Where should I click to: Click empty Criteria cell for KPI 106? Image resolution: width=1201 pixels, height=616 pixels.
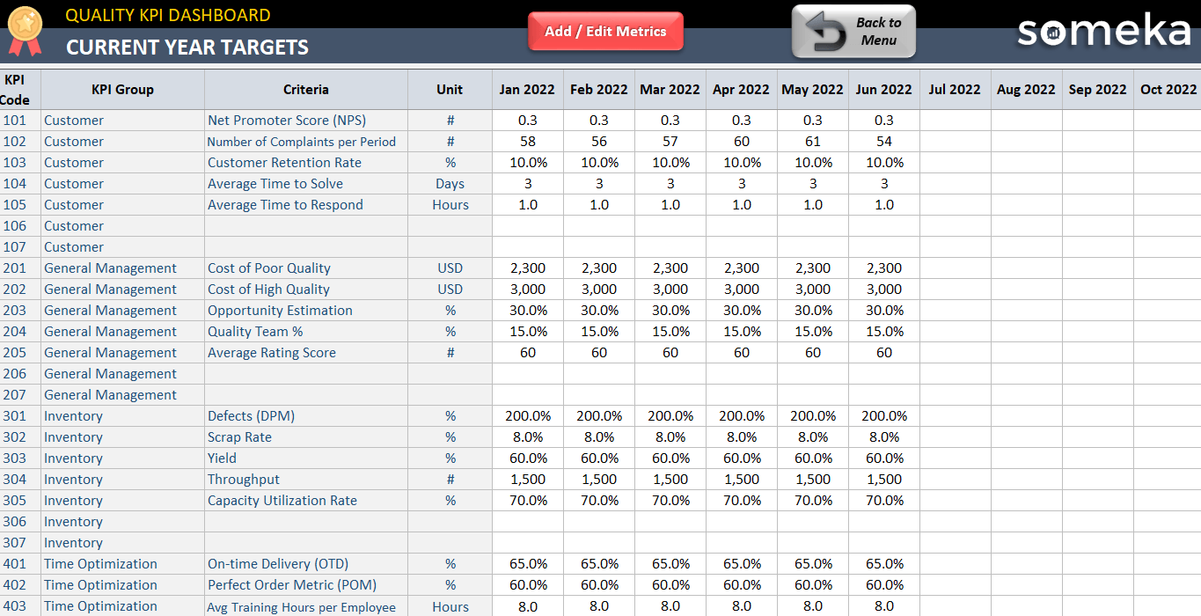306,226
